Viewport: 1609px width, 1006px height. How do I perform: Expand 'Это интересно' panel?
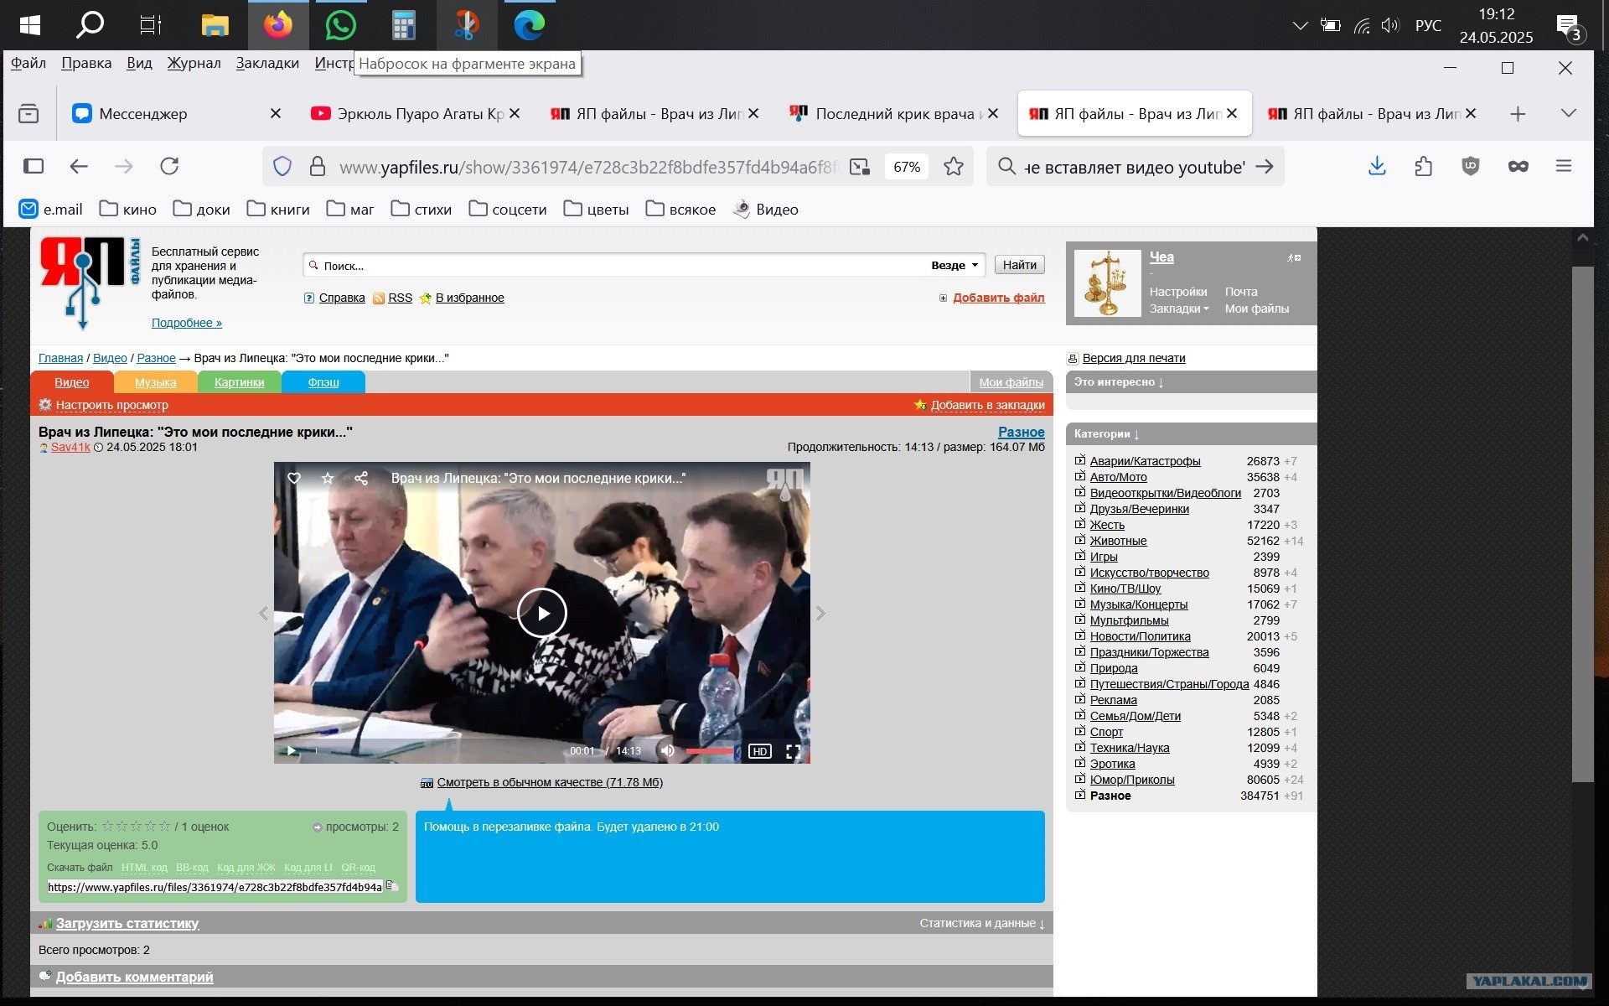click(1119, 381)
